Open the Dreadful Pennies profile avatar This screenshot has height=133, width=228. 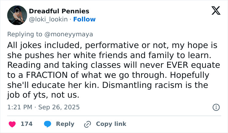click(x=17, y=15)
